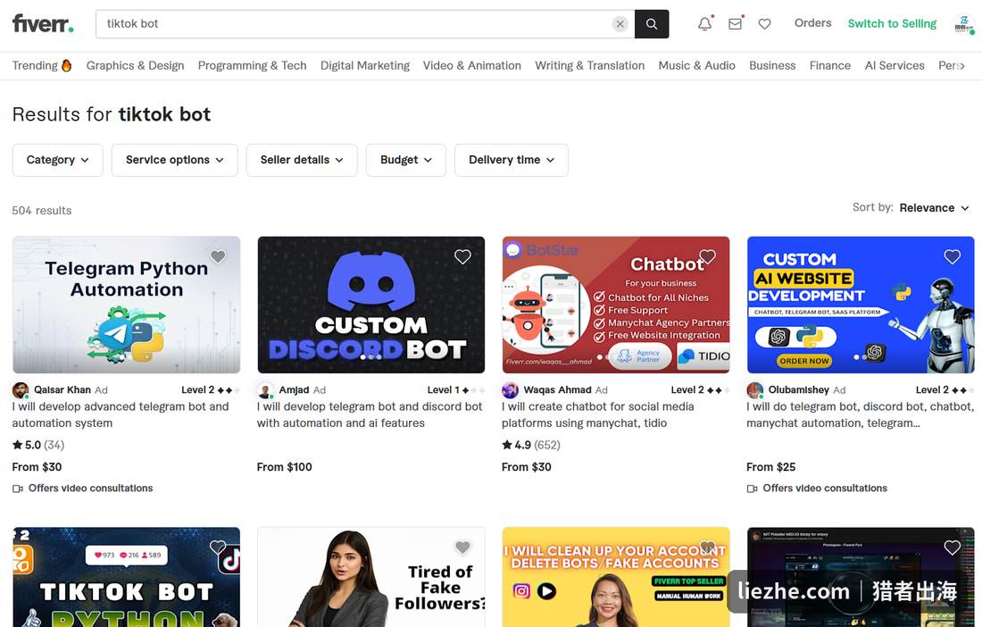This screenshot has height=627, width=982.
Task: Clear the search field with X icon
Action: pyautogui.click(x=620, y=24)
